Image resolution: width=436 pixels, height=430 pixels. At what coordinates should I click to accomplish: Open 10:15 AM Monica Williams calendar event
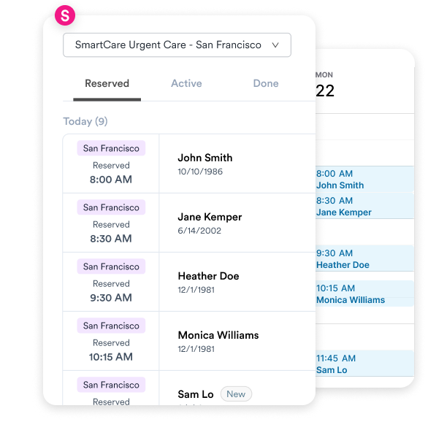tap(365, 293)
